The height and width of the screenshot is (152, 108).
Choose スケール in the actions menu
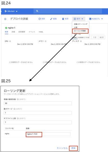click(77, 34)
